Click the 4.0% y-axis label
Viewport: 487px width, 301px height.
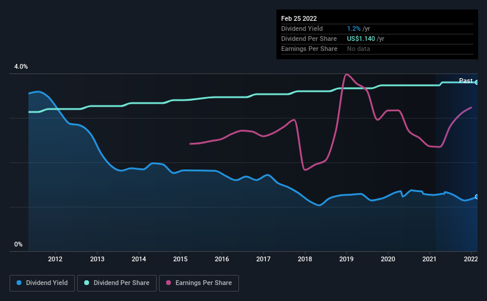pyautogui.click(x=21, y=67)
